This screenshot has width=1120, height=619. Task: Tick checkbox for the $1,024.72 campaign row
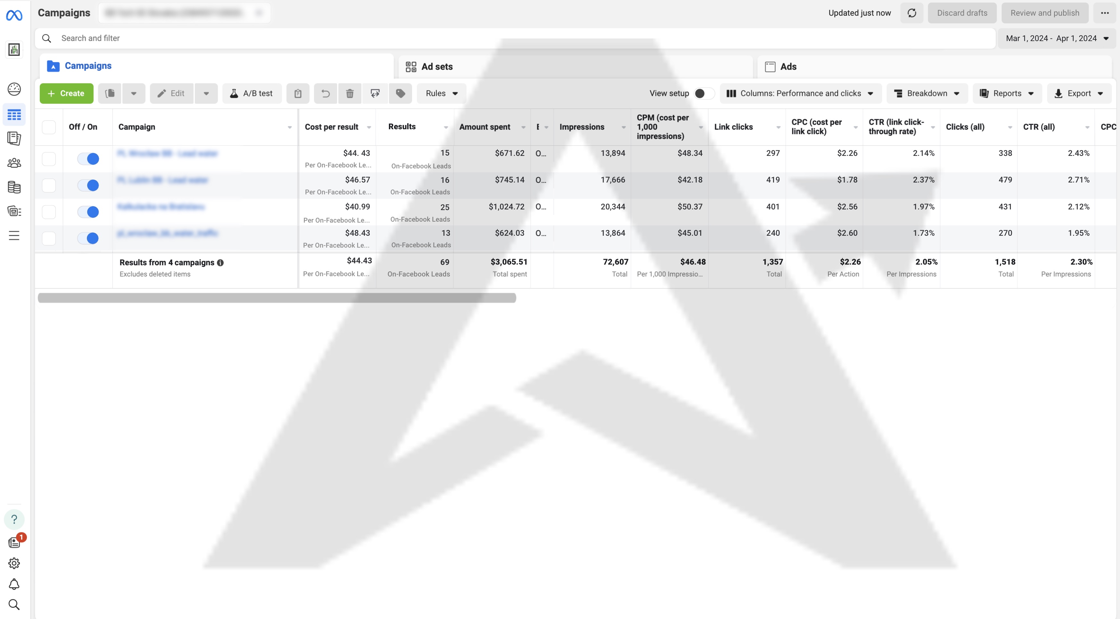[49, 212]
